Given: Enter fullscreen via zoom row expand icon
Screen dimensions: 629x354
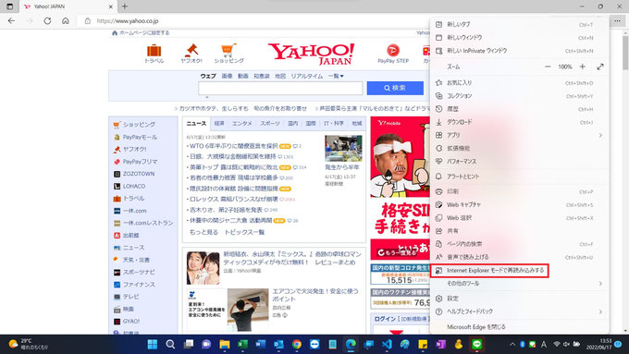Looking at the screenshot, I should point(600,67).
